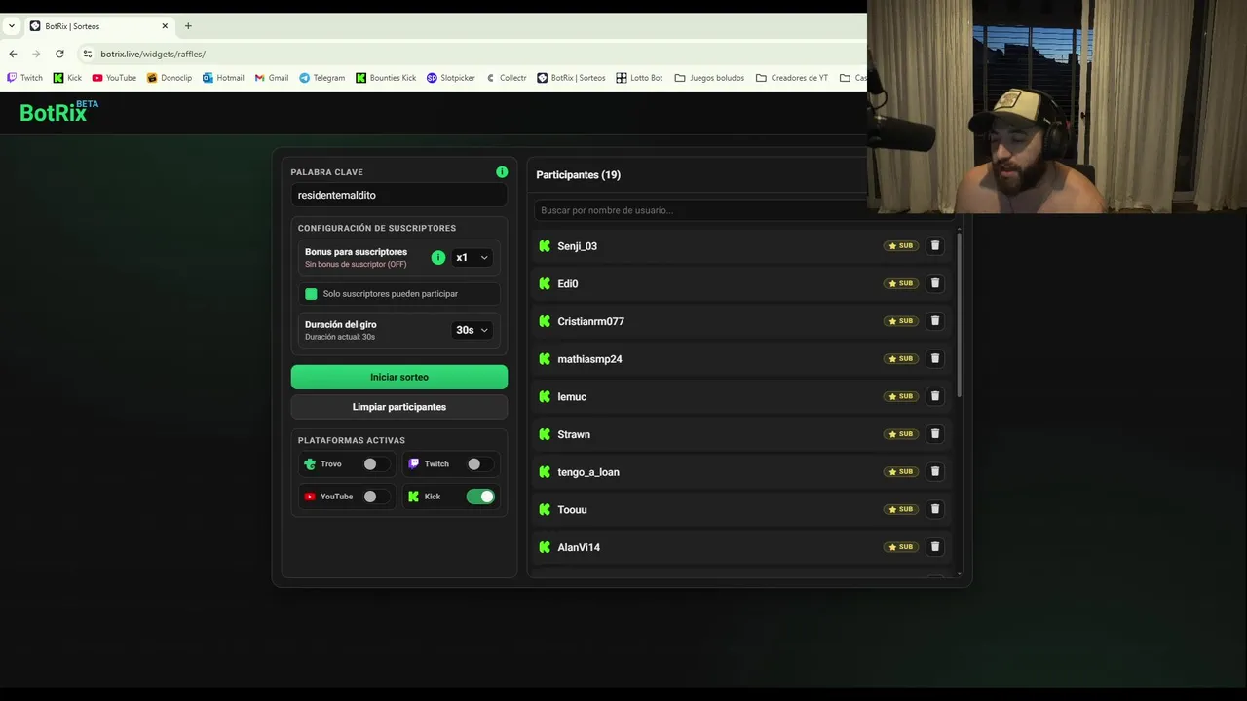Toggle Solo suscriptores pueden participar checkbox
Viewport: 1247px width, 701px height.
point(311,294)
